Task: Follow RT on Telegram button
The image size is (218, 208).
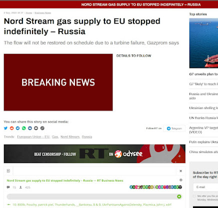Action: 174,128
